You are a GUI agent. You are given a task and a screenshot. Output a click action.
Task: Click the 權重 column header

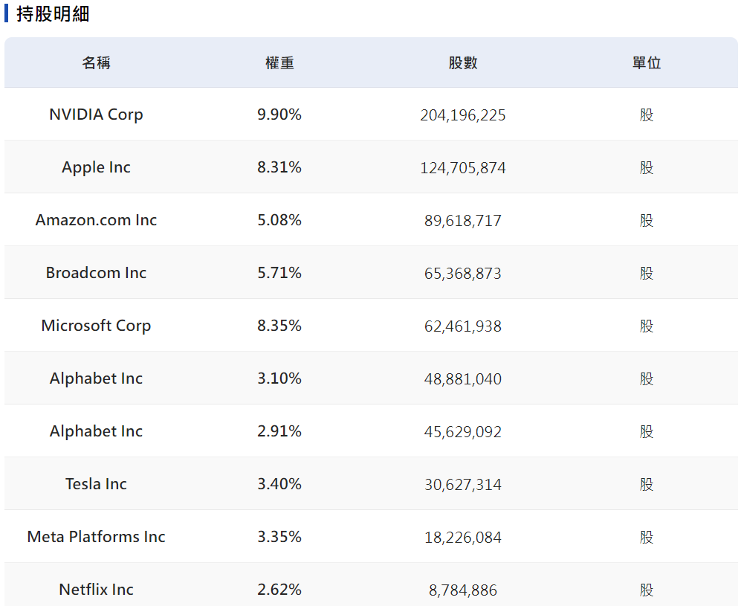[279, 63]
